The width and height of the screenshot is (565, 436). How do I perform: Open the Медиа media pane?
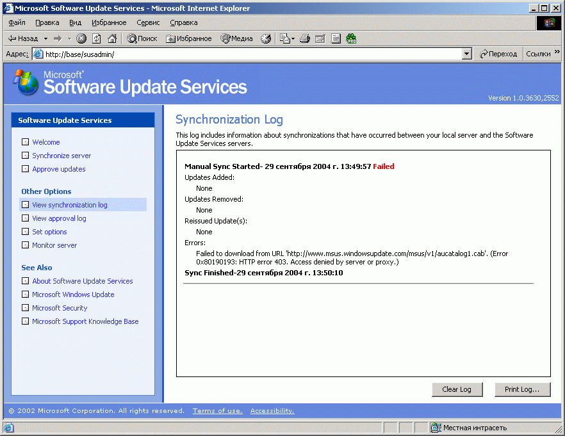click(x=236, y=38)
